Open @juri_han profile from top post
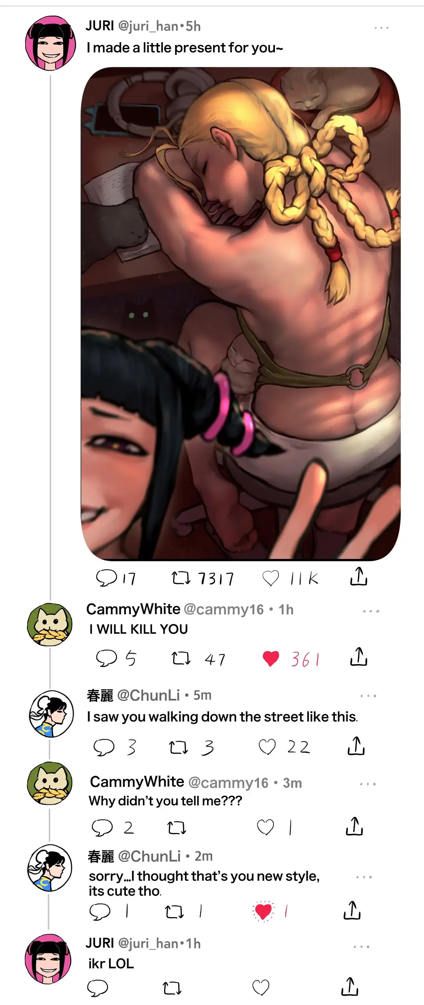 tap(147, 26)
